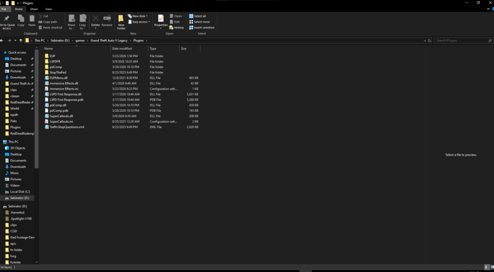Switch to the Share ribbon tab
494x272 pixels.
point(34,9)
